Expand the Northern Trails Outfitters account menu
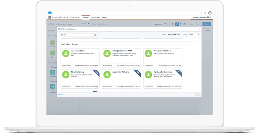Viewport: 260px width, 136px height. coord(202,17)
